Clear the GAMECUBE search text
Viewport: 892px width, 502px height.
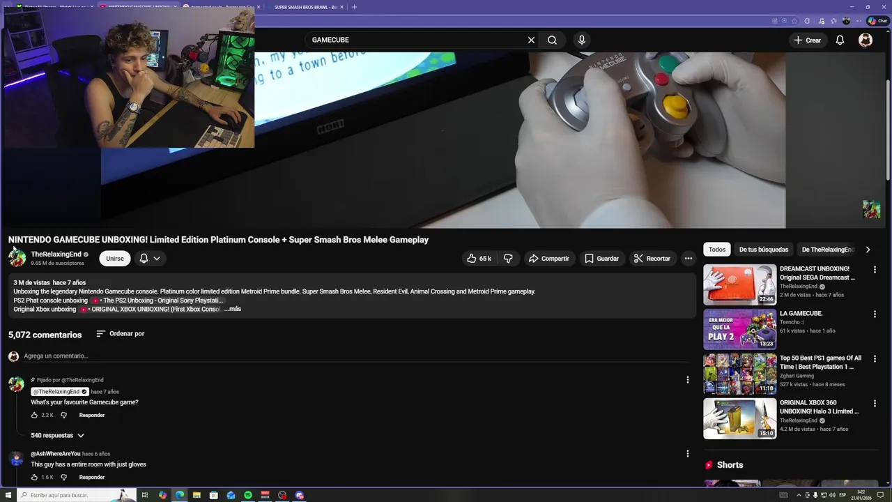click(x=531, y=40)
